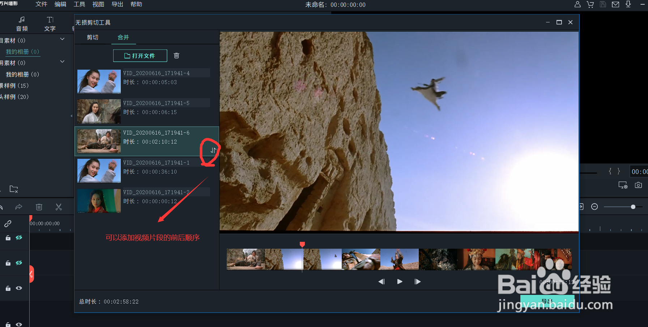Open the 导出 menu
This screenshot has width=648, height=327.
pyautogui.click(x=117, y=4)
